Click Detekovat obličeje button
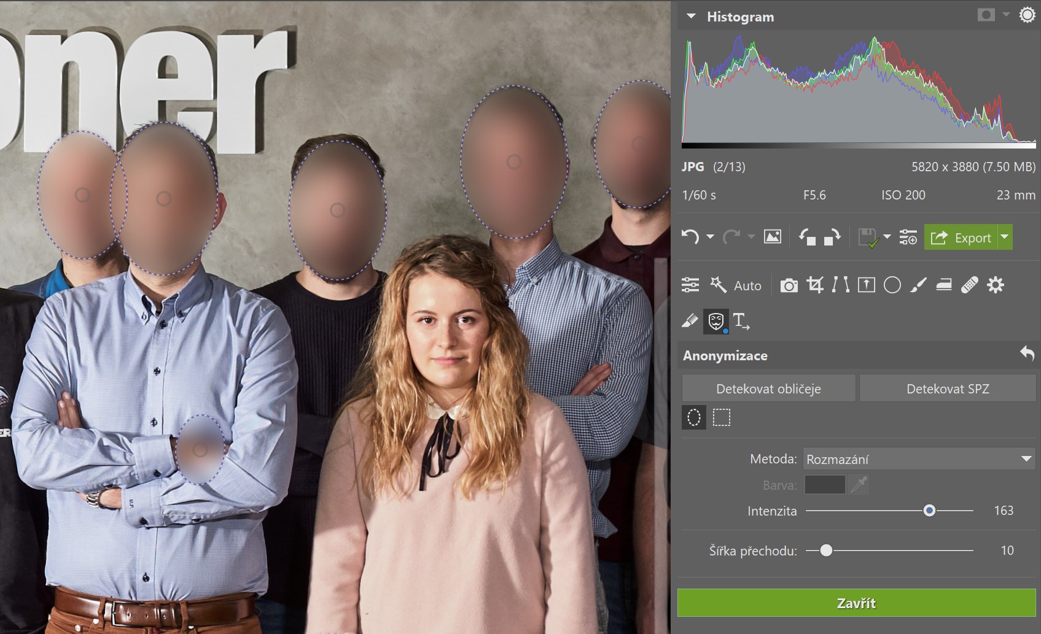 (768, 389)
